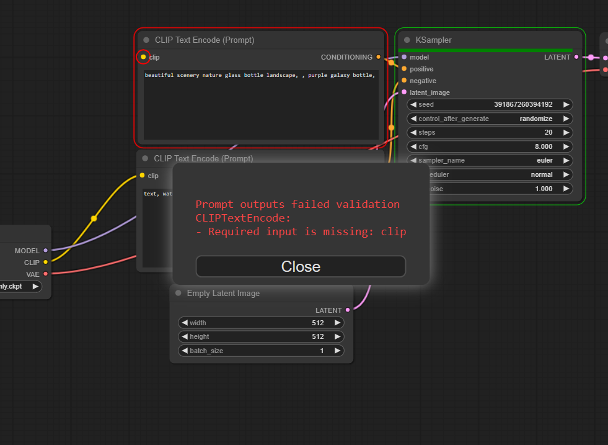608x445 pixels.
Task: Click the CONDITIONING output socket dot
Action: tap(379, 57)
